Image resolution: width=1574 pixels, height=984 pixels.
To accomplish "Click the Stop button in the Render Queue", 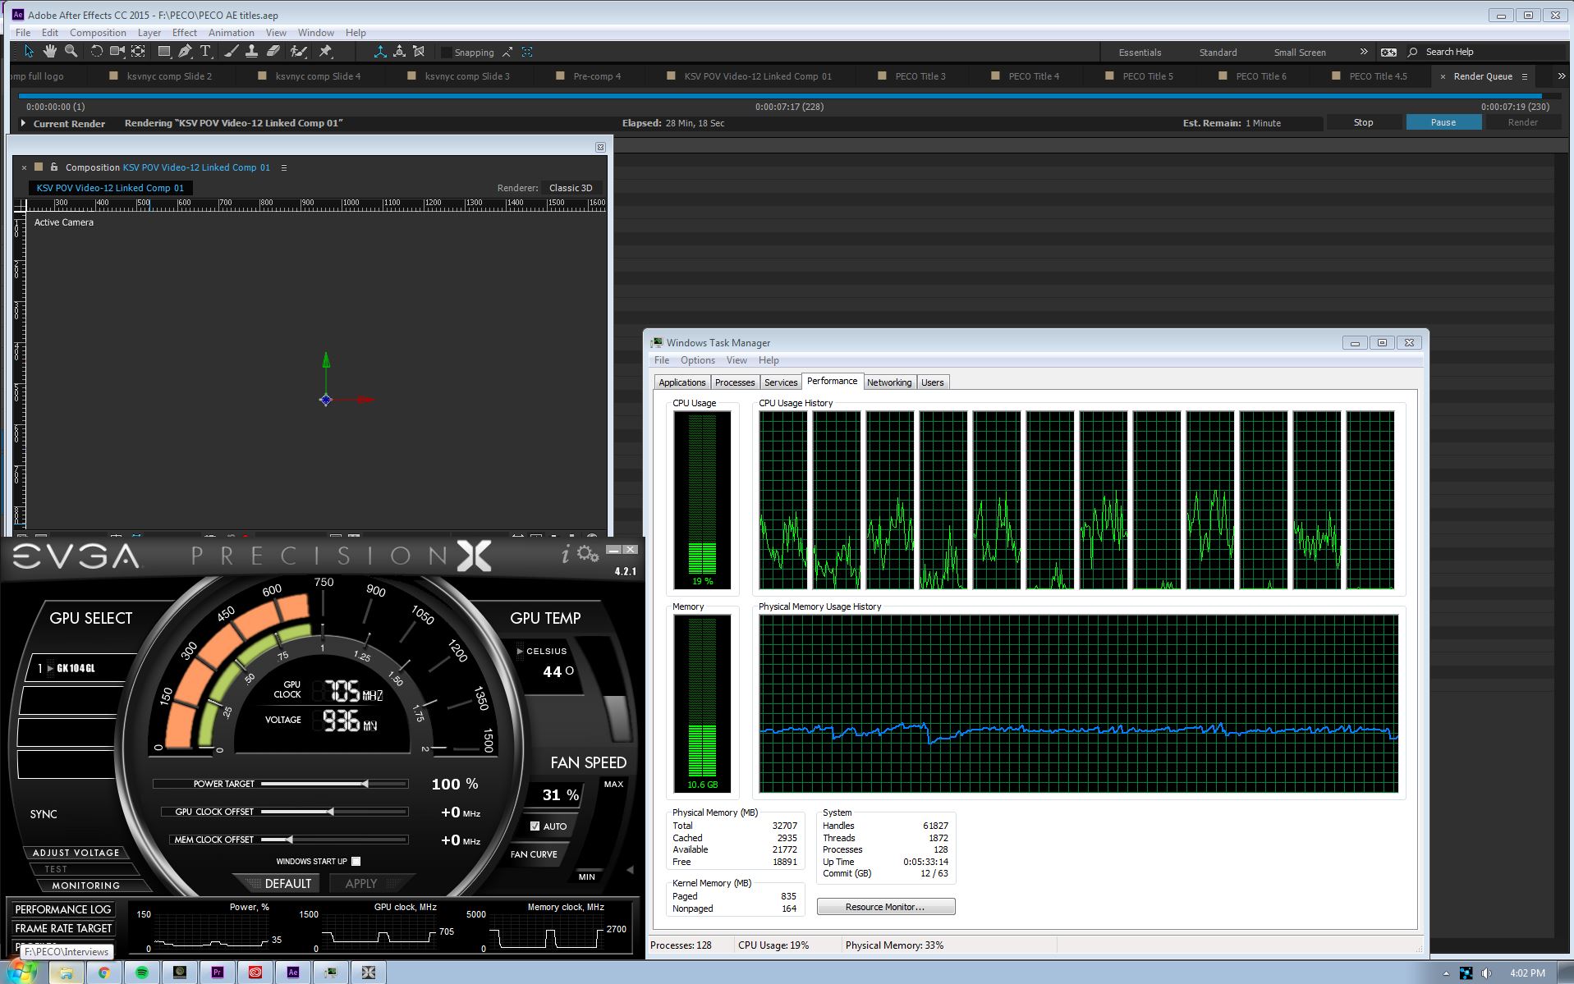I will click(x=1362, y=121).
